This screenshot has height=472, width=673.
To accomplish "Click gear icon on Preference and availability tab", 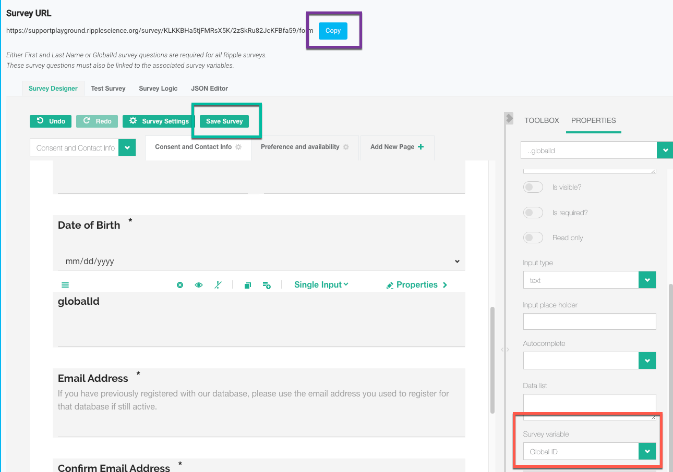I will [x=345, y=147].
